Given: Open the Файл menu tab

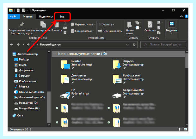Looking at the screenshot, I should coord(13,17).
